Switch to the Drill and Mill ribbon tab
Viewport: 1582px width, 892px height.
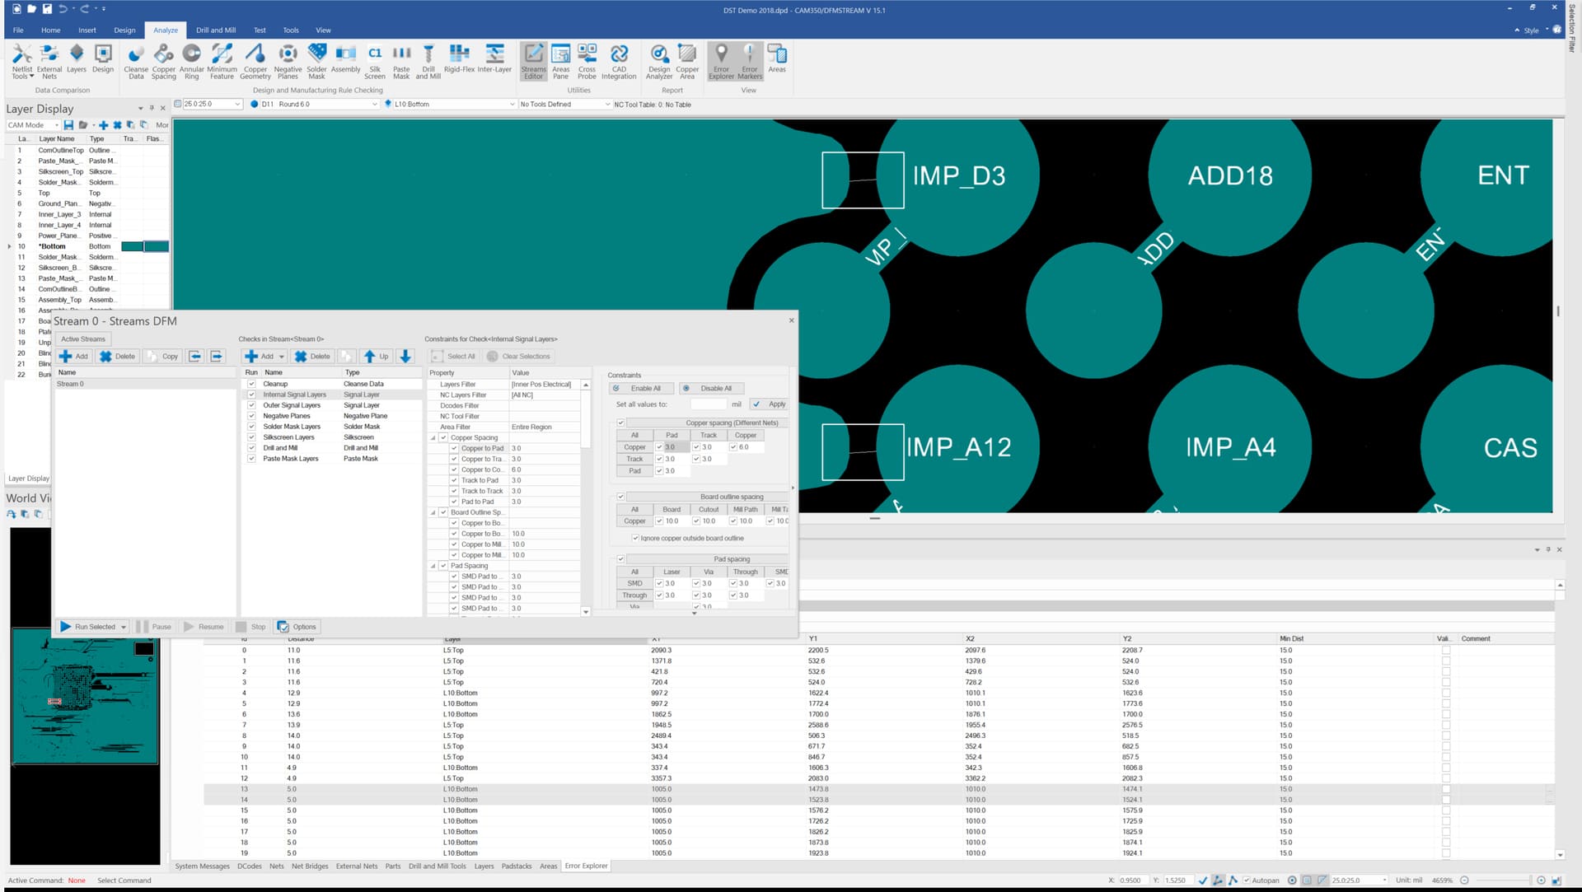point(215,30)
